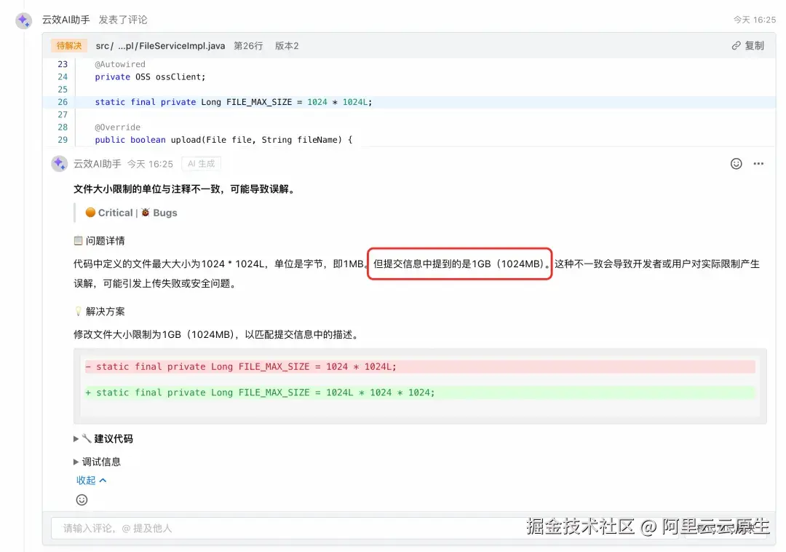Select code line number 29
Screen dimensions: 786x552
pyautogui.click(x=63, y=139)
